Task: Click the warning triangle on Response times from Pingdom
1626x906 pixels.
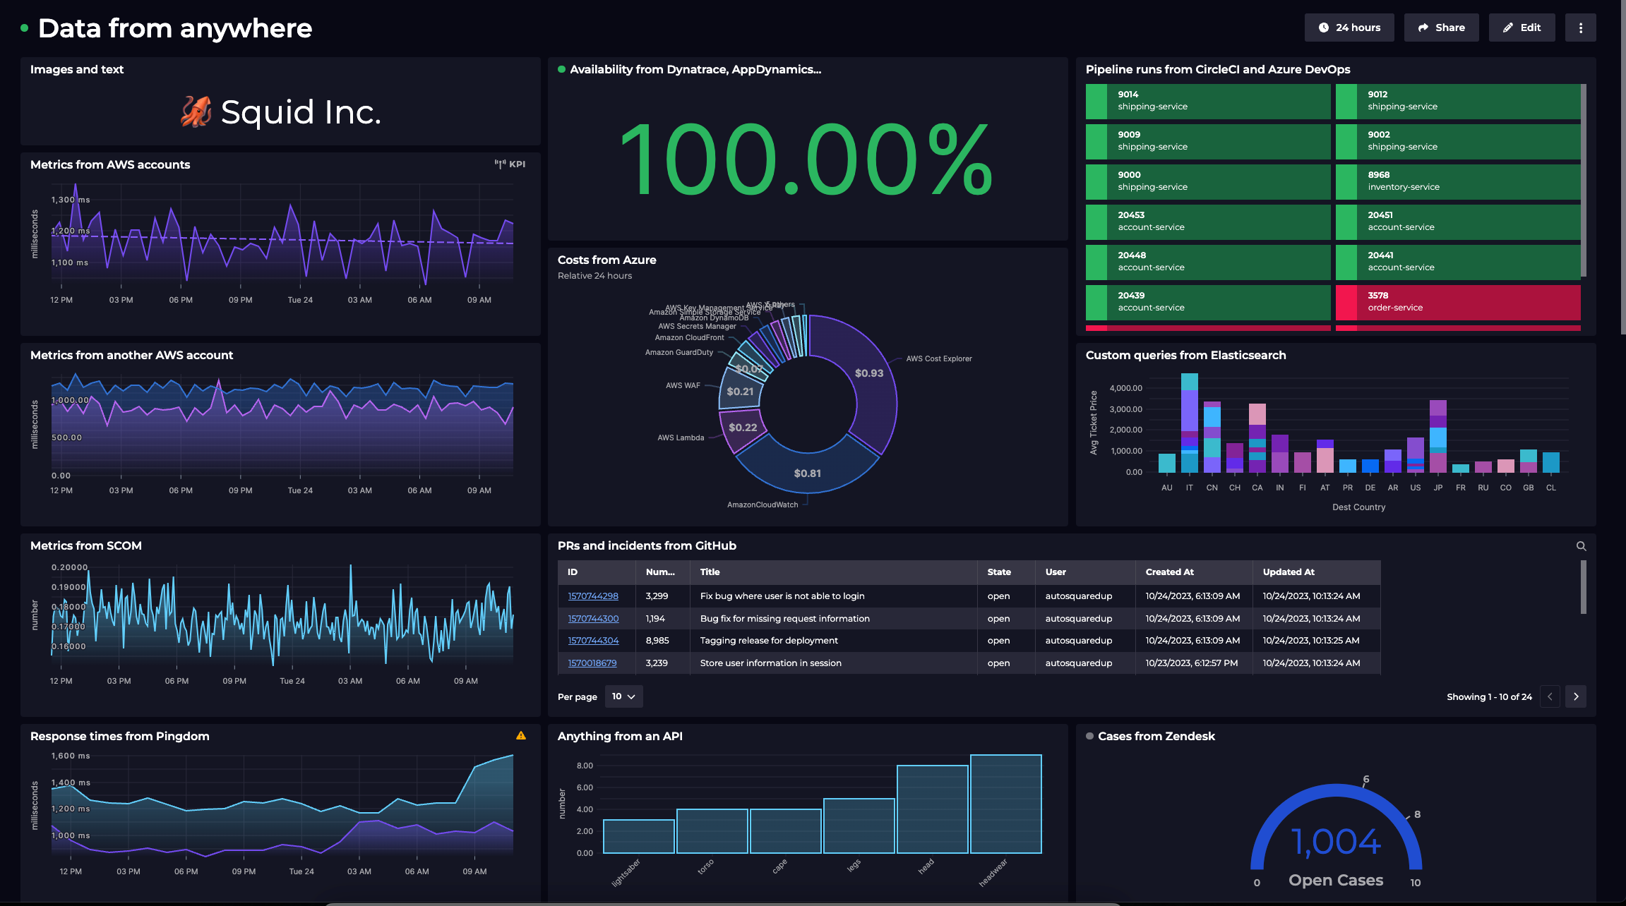Action: [x=522, y=735]
